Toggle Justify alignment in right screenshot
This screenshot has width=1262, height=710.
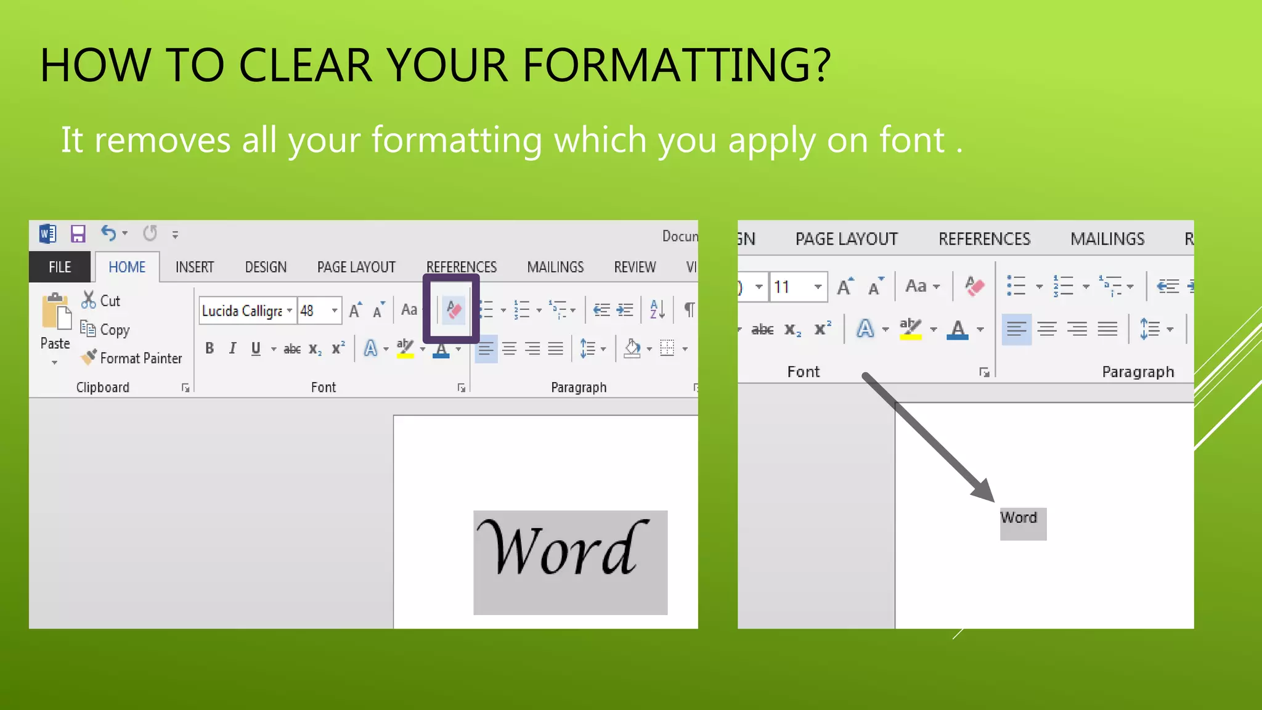1107,328
